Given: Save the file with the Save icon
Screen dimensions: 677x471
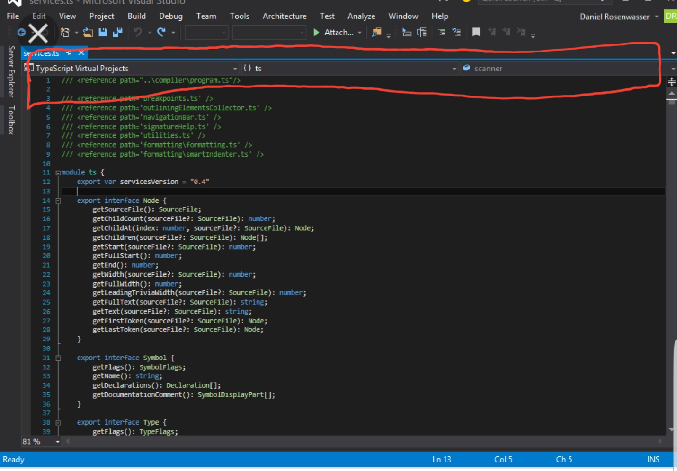Looking at the screenshot, I should tap(103, 32).
